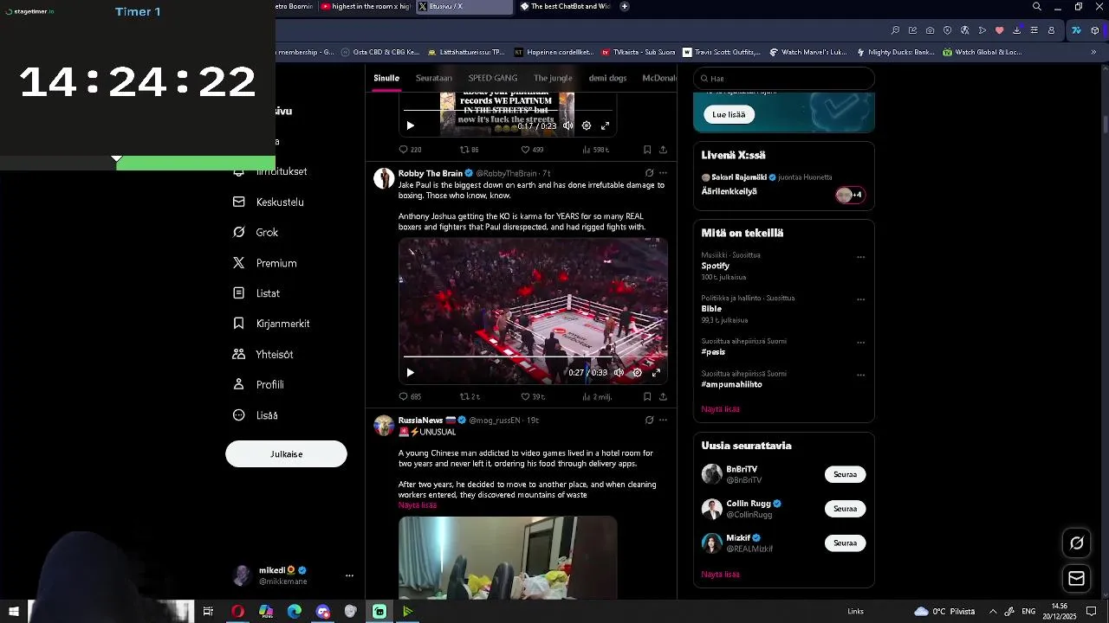Open the Windows Start menu
This screenshot has height=623, width=1109.
[14, 612]
